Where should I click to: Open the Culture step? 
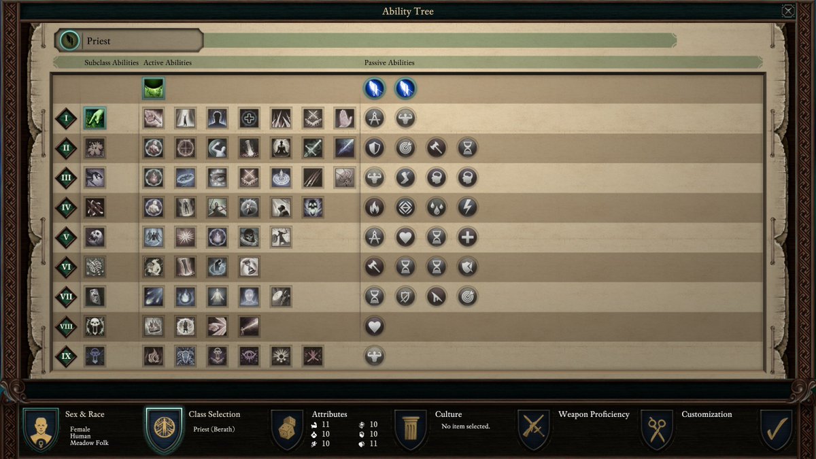[x=410, y=429]
